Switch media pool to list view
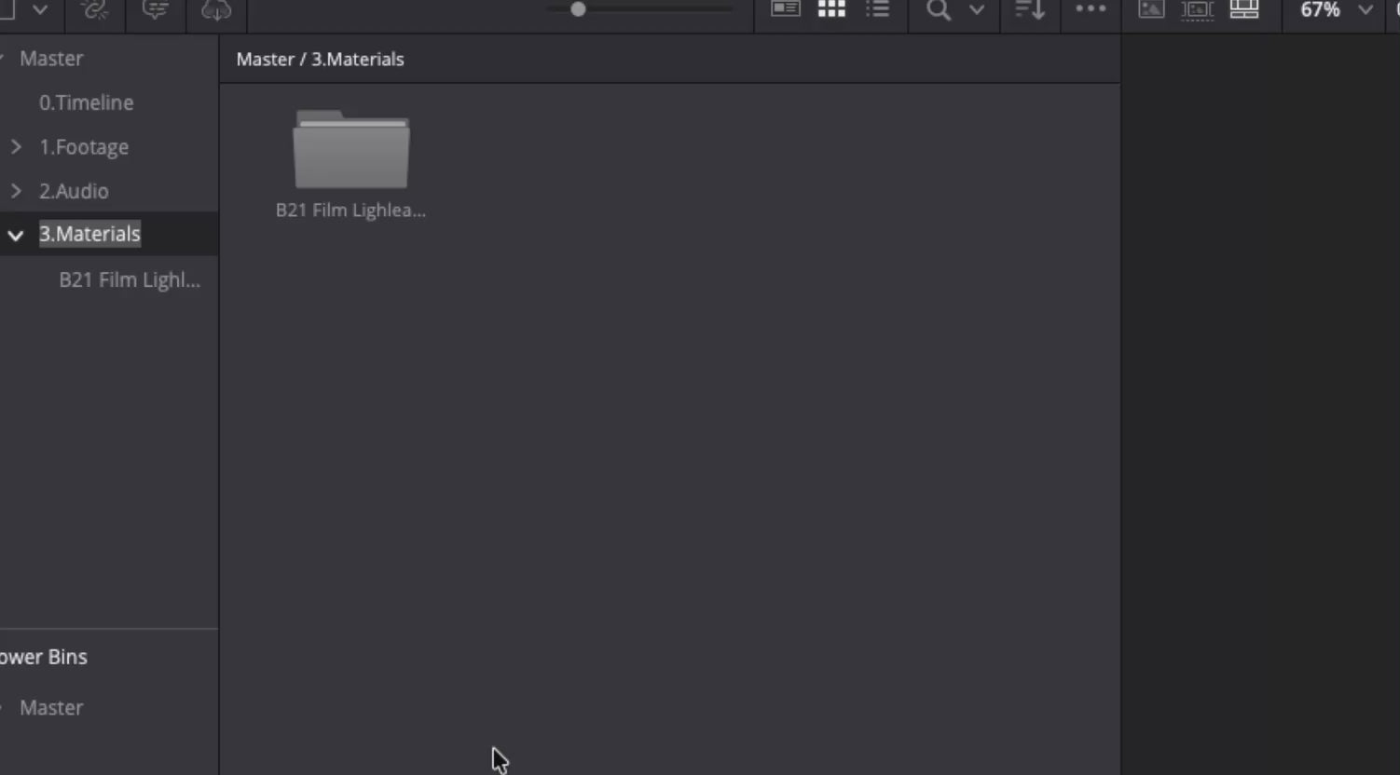Viewport: 1400px width, 775px height. pos(877,9)
